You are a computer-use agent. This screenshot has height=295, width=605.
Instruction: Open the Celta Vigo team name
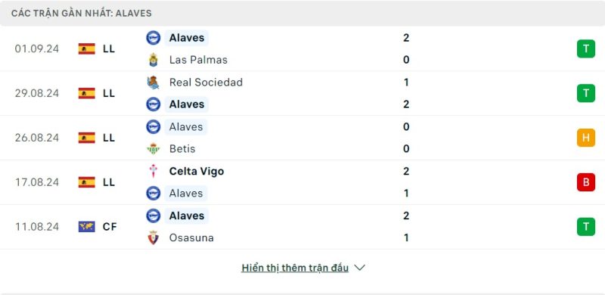click(x=197, y=171)
